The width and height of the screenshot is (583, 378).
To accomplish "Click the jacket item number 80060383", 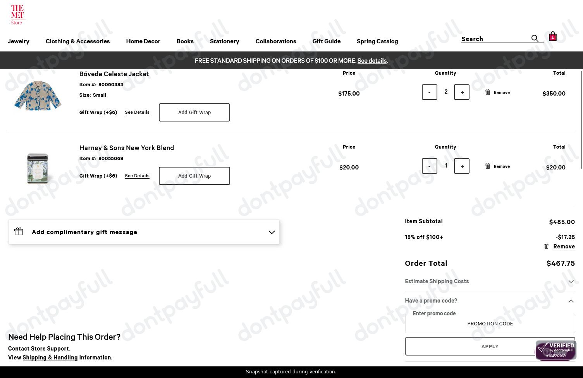I will [x=111, y=84].
